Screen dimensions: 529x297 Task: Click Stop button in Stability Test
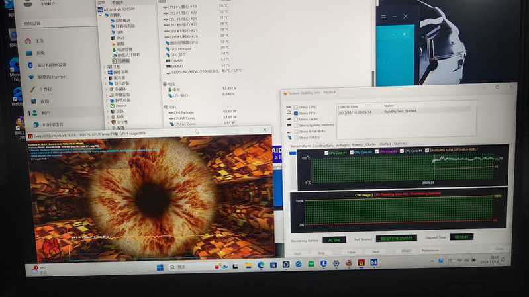coord(321,253)
